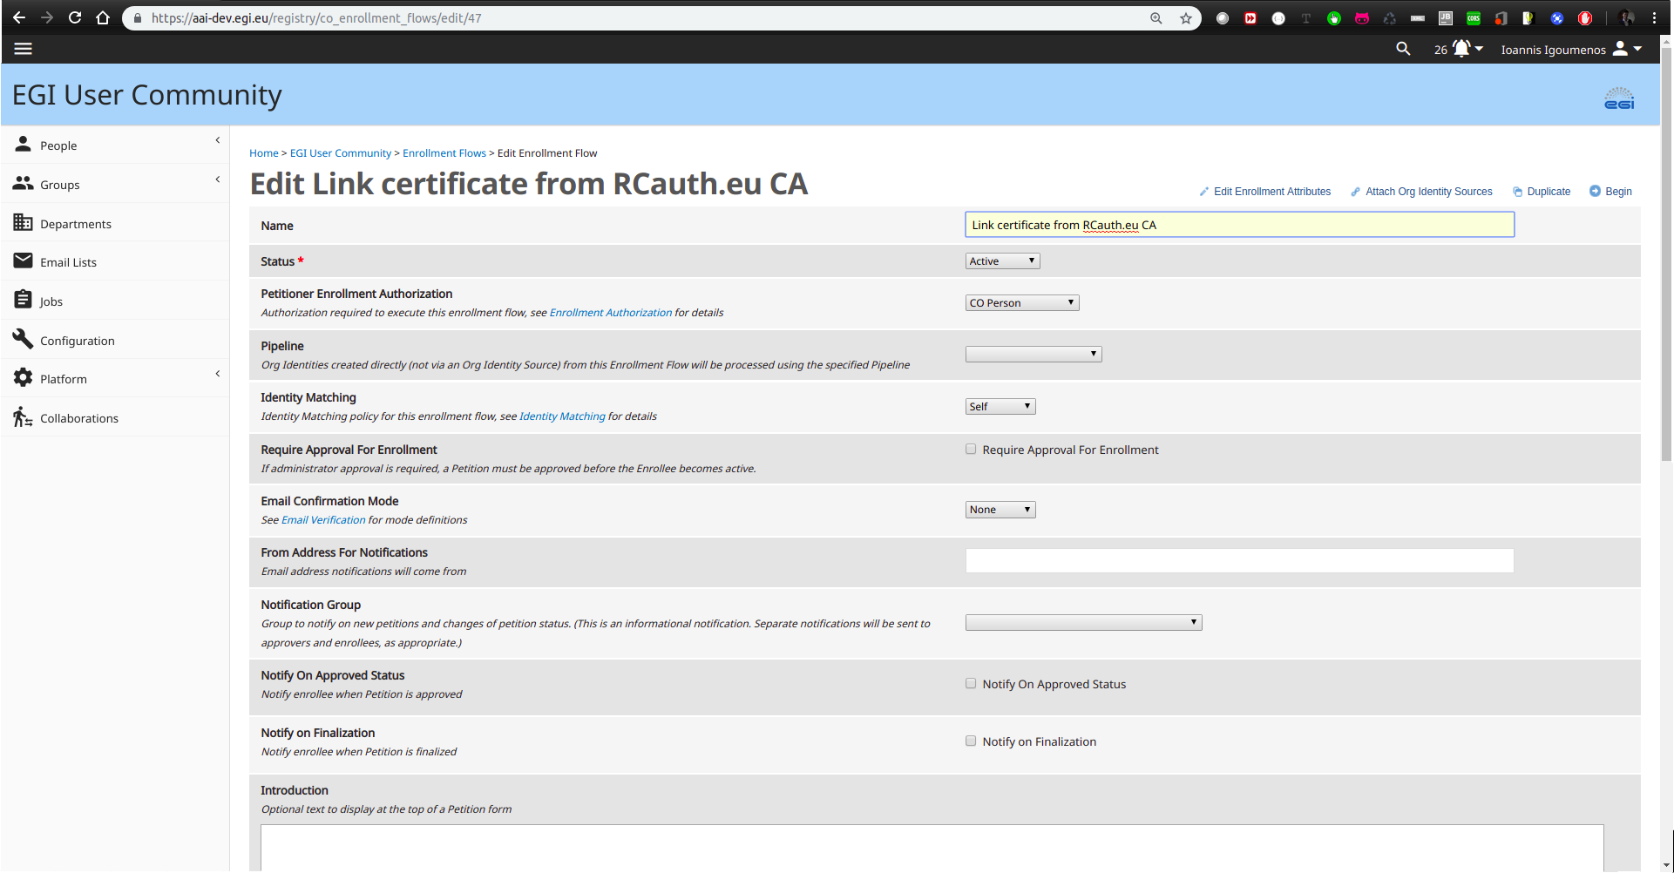Open Chrome three-dot menu
Viewport: 1674px width, 873px height.
tap(1655, 18)
